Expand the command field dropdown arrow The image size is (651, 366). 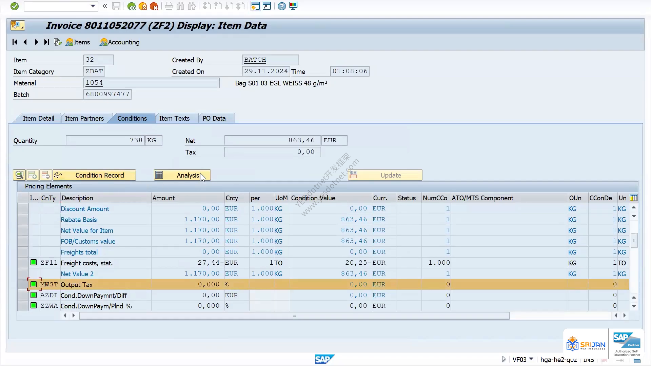coord(93,6)
